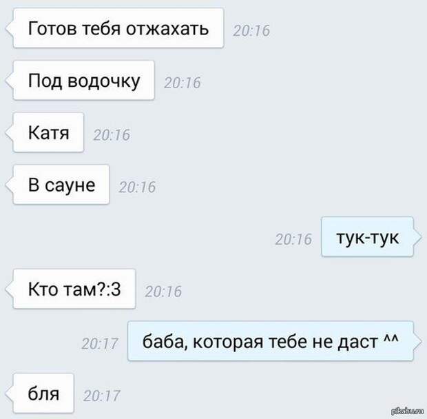
Task: Tap the 'Под водочку' message bubble
Action: tap(83, 81)
